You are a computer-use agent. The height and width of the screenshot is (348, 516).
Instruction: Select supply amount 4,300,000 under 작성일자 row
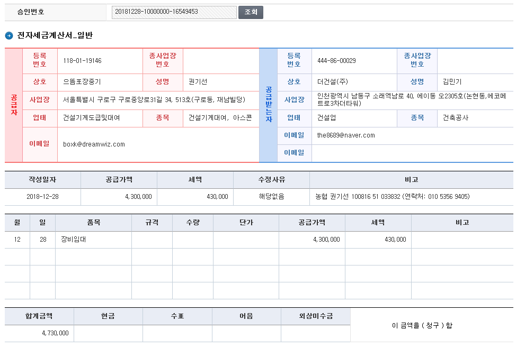pyautogui.click(x=138, y=197)
